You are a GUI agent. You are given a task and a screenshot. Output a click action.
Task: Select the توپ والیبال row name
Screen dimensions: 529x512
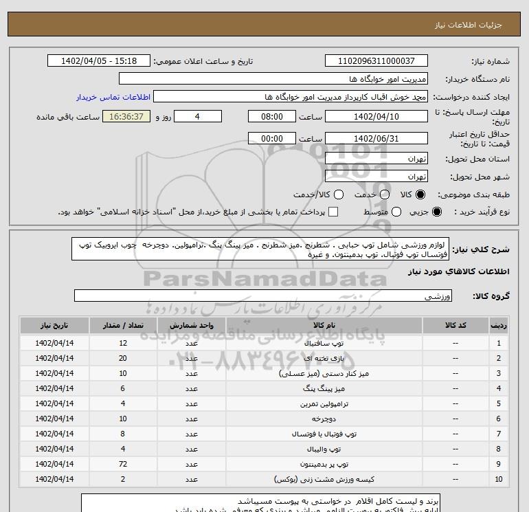pyautogui.click(x=324, y=449)
